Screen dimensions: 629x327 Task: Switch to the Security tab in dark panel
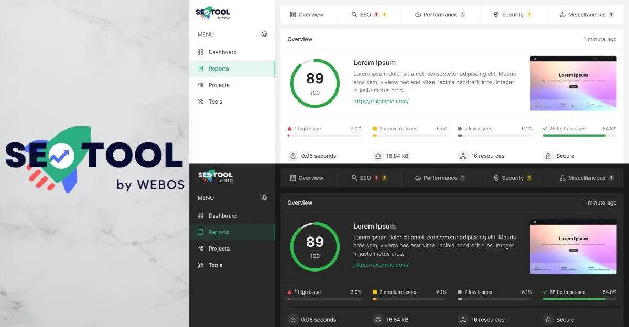click(513, 178)
